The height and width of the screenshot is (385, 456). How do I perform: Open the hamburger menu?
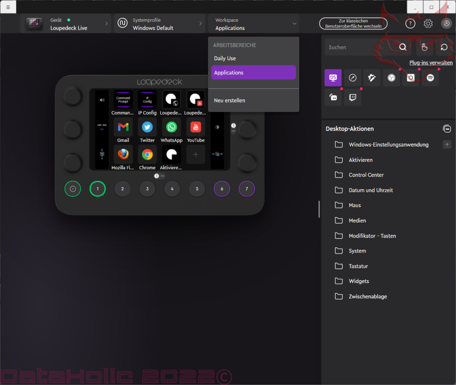pyautogui.click(x=8, y=7)
